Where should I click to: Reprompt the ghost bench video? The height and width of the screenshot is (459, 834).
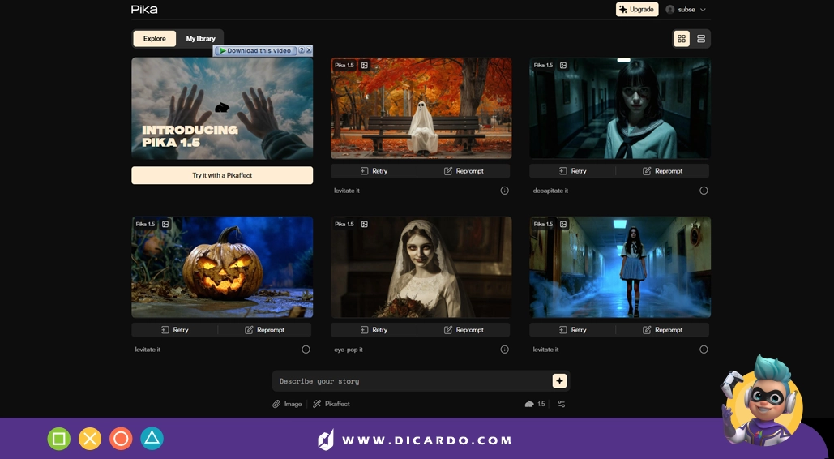[464, 171]
